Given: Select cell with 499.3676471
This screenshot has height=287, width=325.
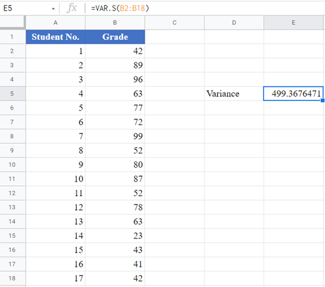Looking at the screenshot, I should (x=293, y=93).
